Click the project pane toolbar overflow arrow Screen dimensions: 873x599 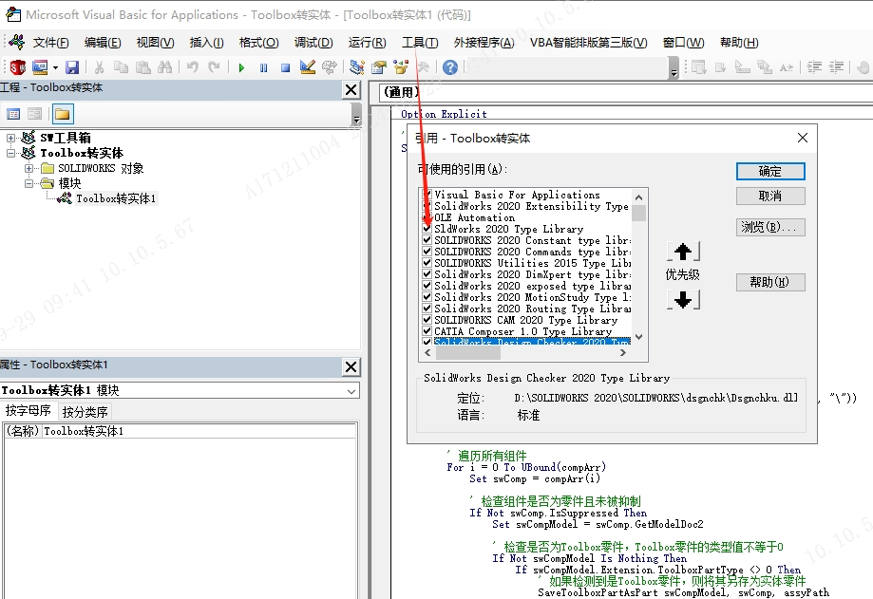[x=357, y=115]
